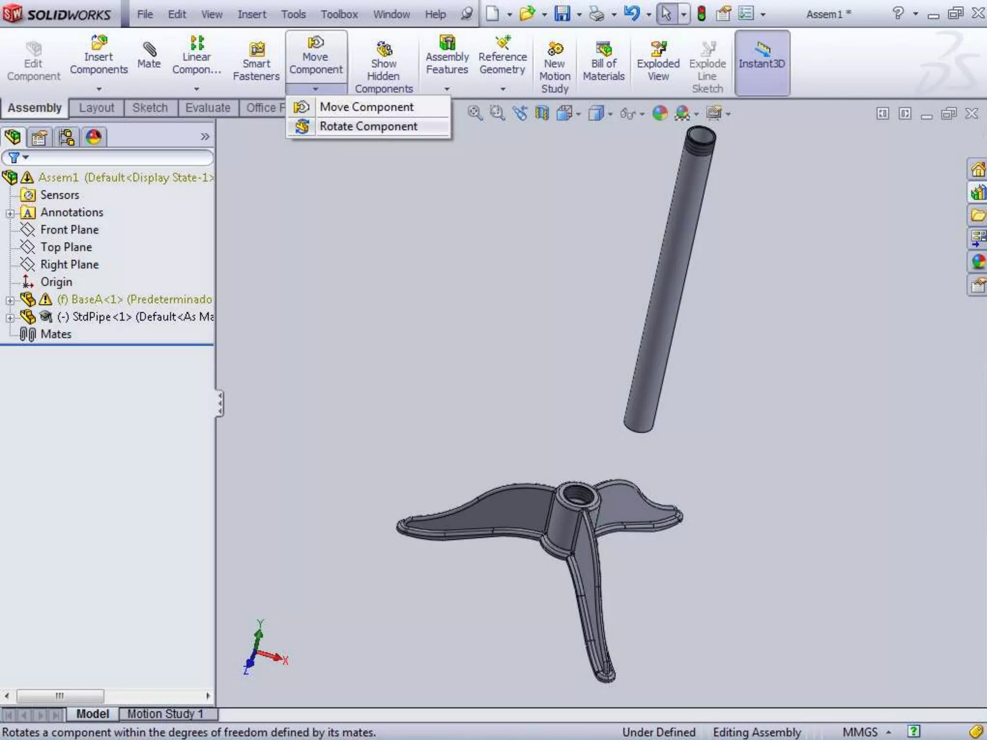Click the Zoom to Fit magnifier
This screenshot has height=740, width=987.
475,113
